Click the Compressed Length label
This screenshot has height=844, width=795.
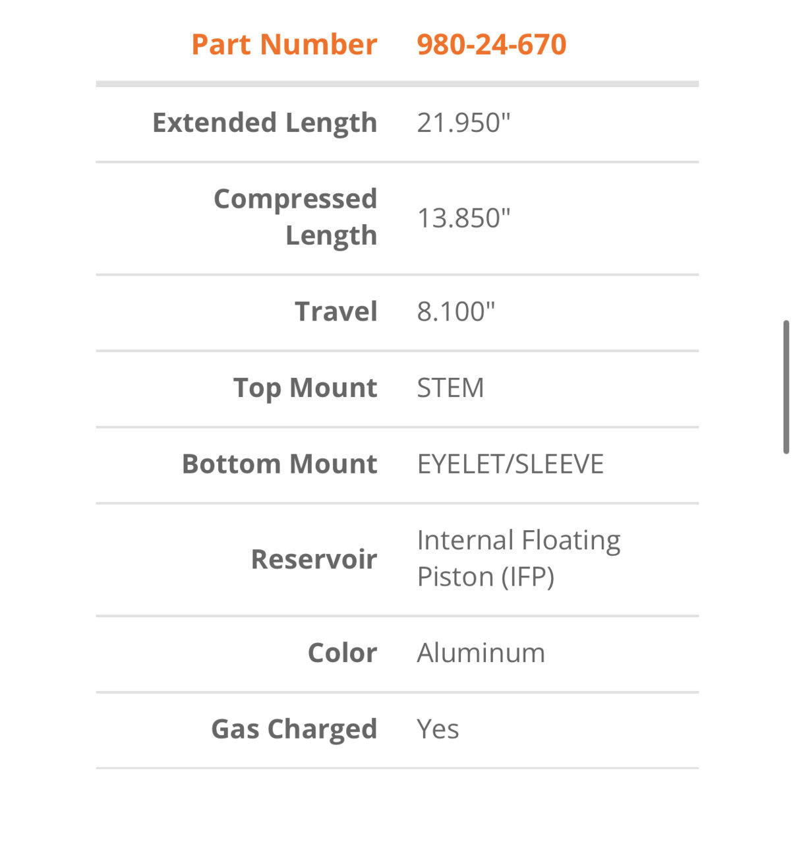[295, 217]
